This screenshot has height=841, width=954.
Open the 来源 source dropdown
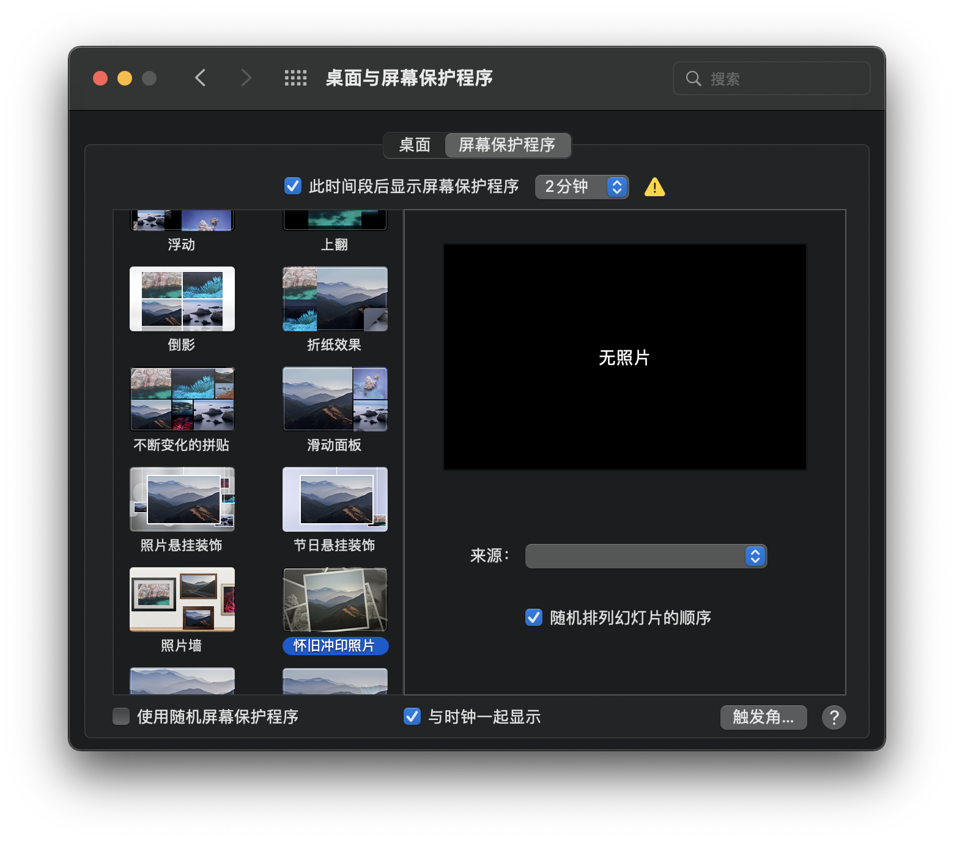tap(646, 556)
